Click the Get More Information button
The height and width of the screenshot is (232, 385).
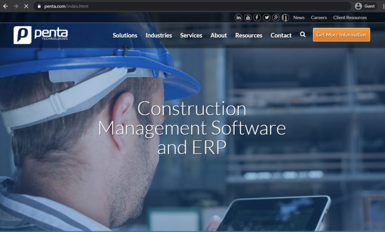coord(341,34)
